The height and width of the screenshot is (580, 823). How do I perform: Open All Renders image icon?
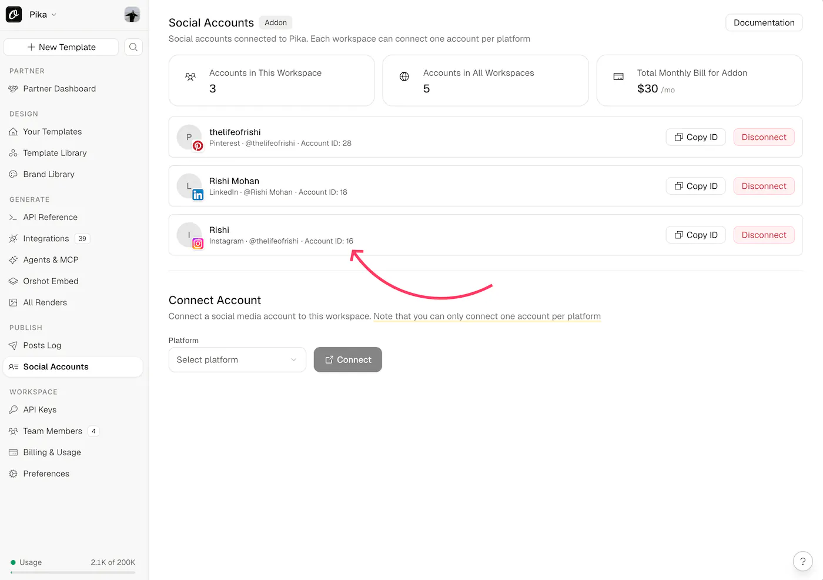[x=14, y=302]
